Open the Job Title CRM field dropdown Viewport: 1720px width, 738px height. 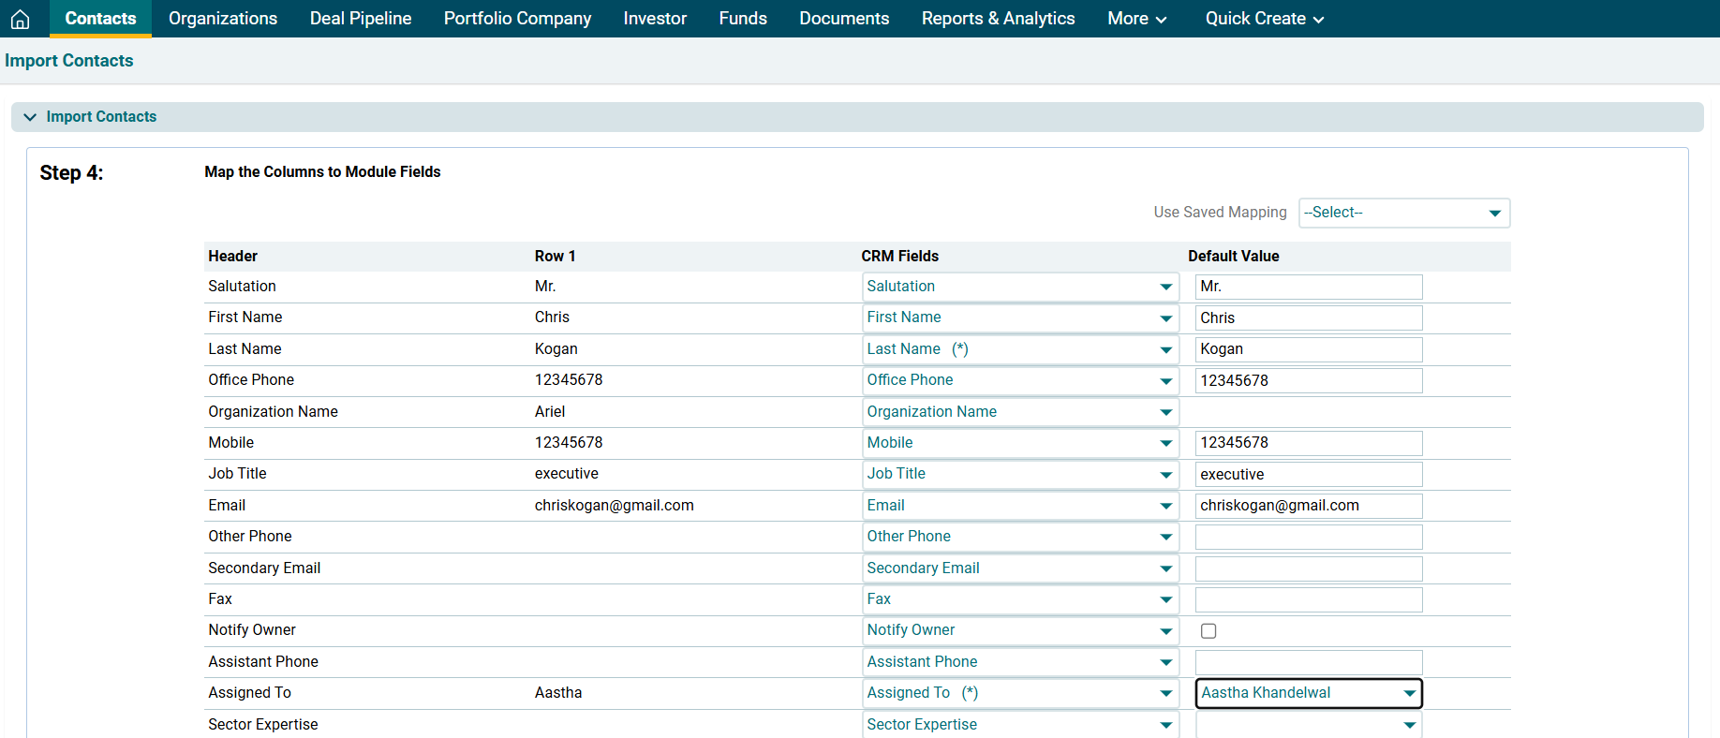(x=1019, y=474)
